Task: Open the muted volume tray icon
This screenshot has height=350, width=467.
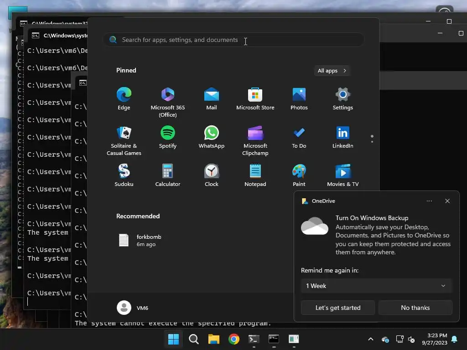Action: click(x=411, y=339)
